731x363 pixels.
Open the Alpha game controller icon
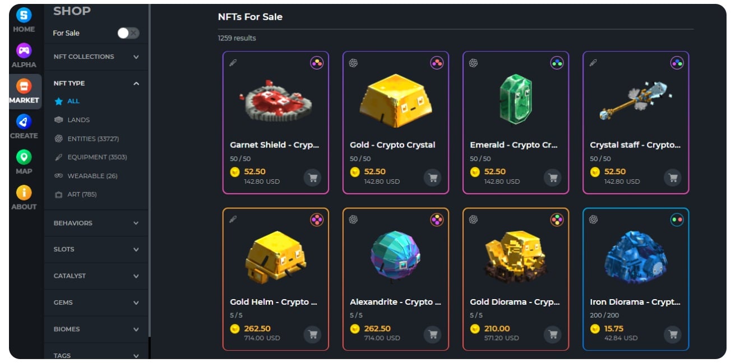pyautogui.click(x=24, y=50)
